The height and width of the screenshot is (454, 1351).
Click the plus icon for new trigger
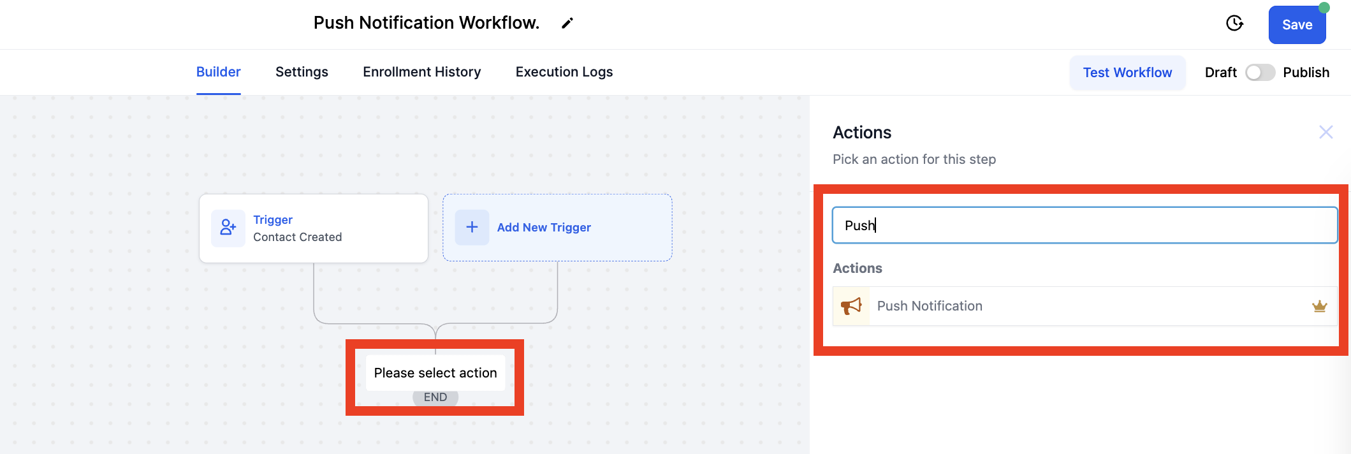[472, 228]
